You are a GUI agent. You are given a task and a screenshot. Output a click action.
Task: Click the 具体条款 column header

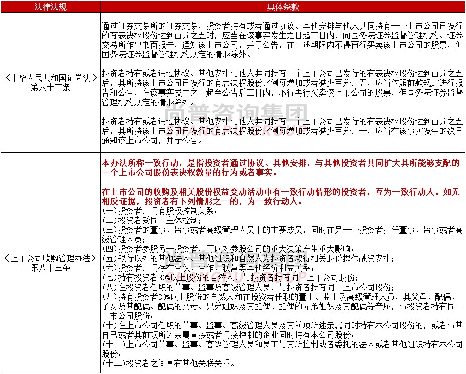click(x=283, y=6)
